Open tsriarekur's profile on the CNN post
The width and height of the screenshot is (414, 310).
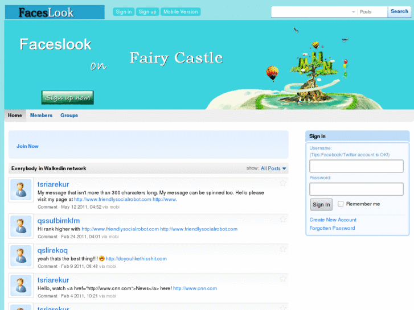tap(53, 280)
